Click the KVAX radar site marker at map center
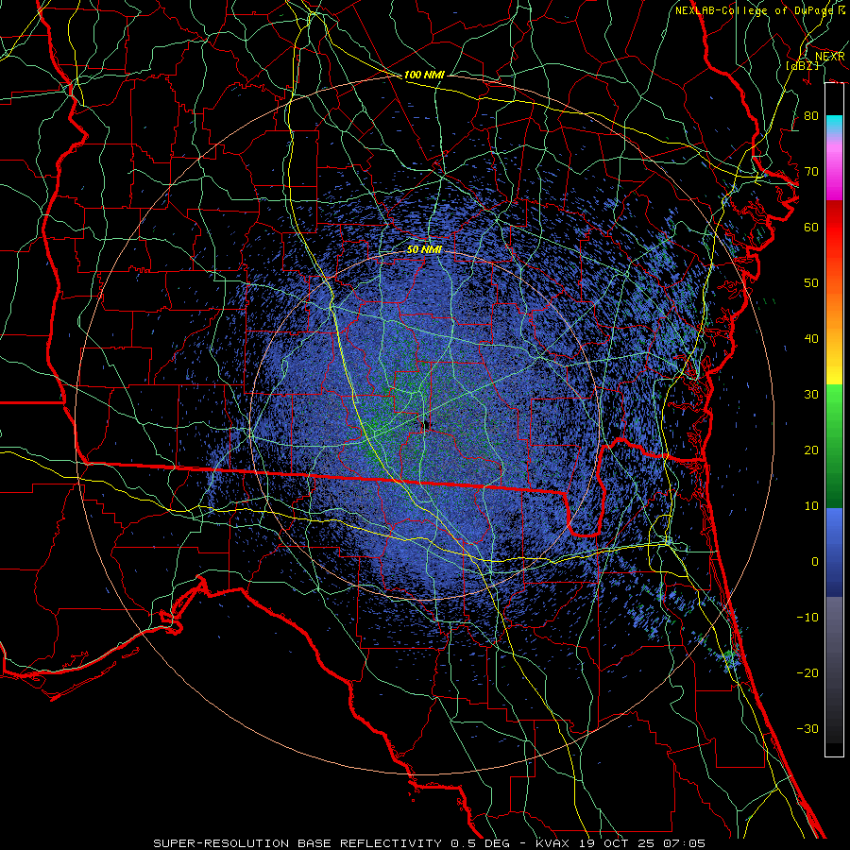Viewport: 850px width, 850px height. click(427, 425)
